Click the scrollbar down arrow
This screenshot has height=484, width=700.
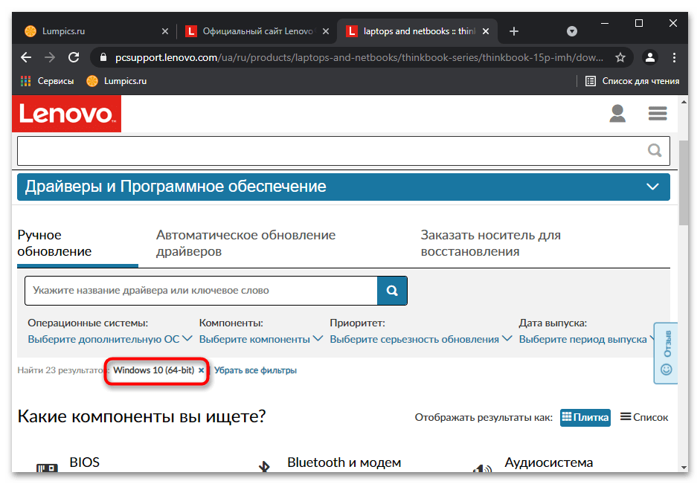[x=684, y=468]
